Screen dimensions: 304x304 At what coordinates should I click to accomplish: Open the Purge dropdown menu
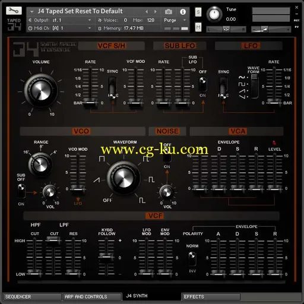click(x=175, y=20)
